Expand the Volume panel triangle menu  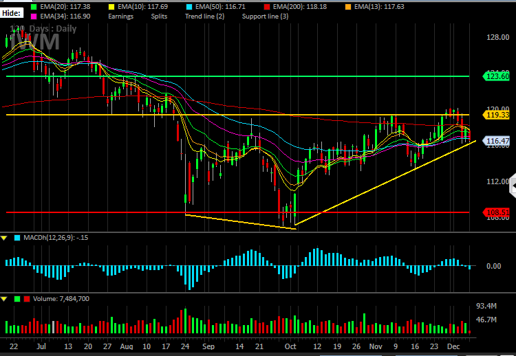pos(4,299)
